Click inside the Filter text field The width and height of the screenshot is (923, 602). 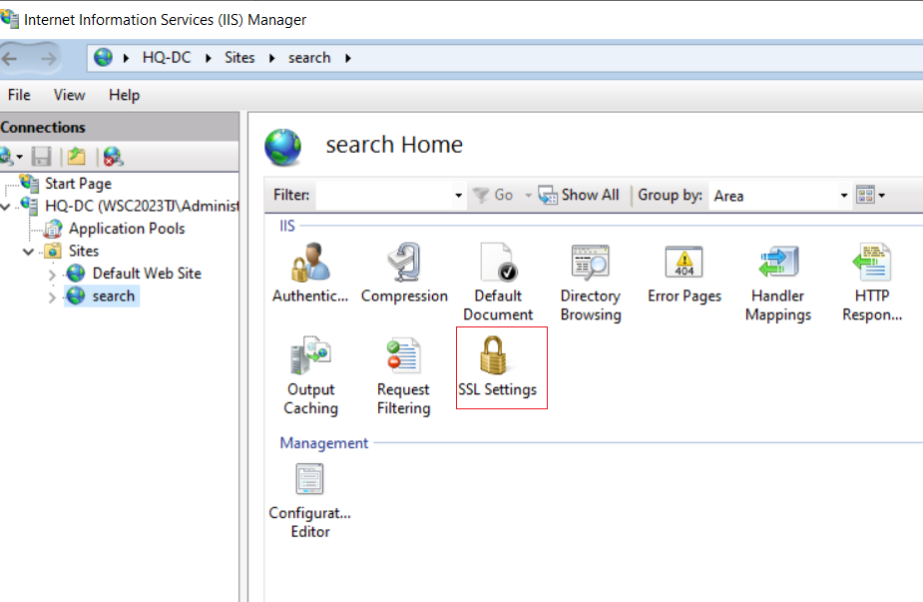pos(384,196)
